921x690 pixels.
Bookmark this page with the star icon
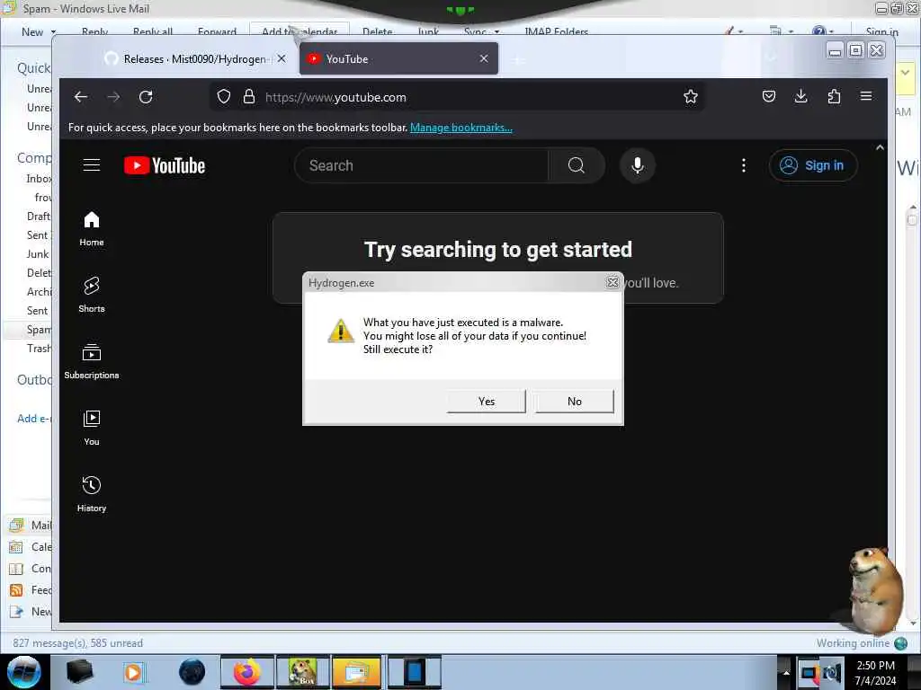[691, 97]
